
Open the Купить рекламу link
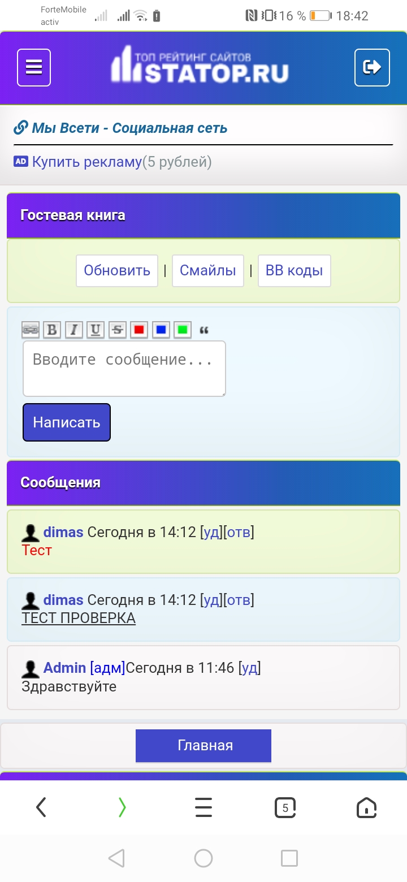(x=86, y=162)
